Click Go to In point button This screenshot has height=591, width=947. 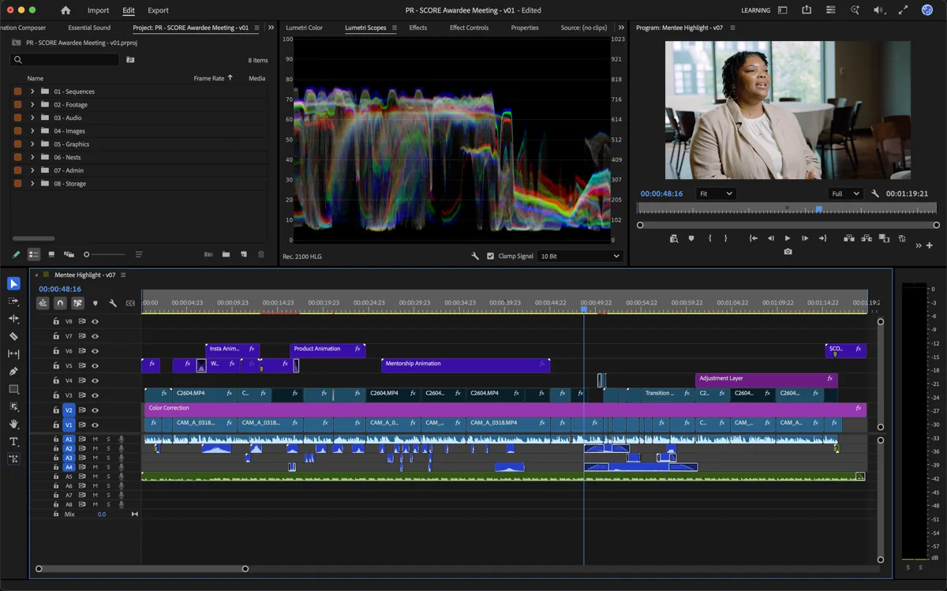point(754,238)
